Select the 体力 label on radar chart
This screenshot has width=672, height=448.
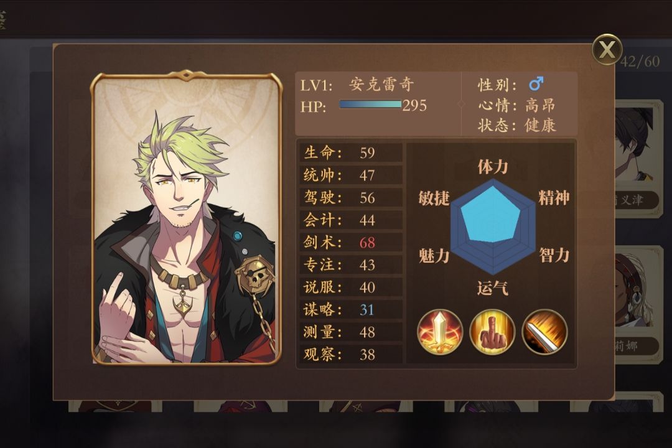click(x=493, y=166)
